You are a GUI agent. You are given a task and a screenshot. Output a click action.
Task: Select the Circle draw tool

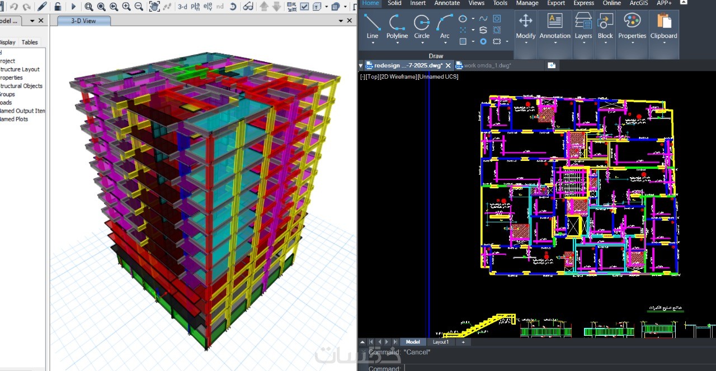422,26
